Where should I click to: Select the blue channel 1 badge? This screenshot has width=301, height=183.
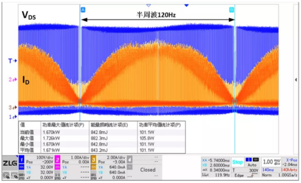click(20, 159)
